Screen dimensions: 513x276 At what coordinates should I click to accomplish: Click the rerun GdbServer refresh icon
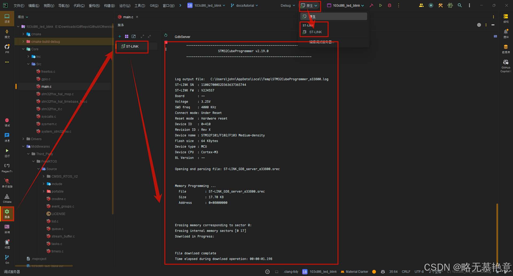click(166, 35)
